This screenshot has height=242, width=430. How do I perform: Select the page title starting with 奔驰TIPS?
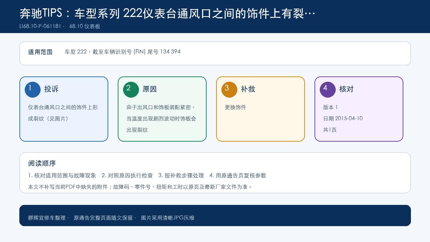pyautogui.click(x=167, y=13)
